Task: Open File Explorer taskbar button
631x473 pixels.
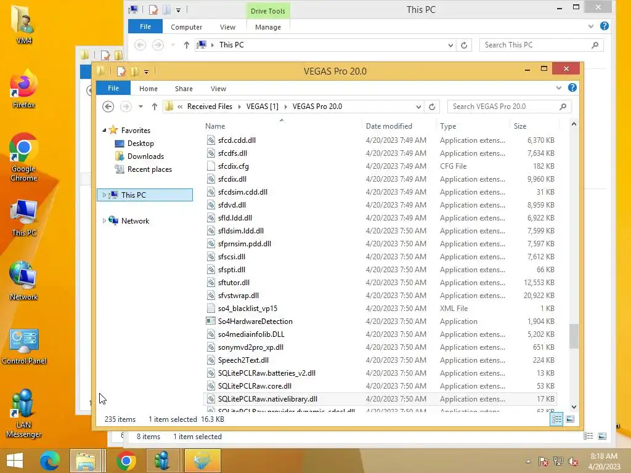Action: tap(86, 461)
